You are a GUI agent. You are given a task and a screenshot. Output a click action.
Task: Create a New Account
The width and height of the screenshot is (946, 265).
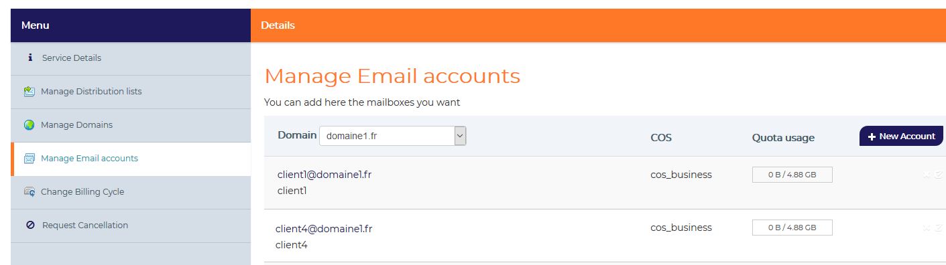tap(901, 136)
